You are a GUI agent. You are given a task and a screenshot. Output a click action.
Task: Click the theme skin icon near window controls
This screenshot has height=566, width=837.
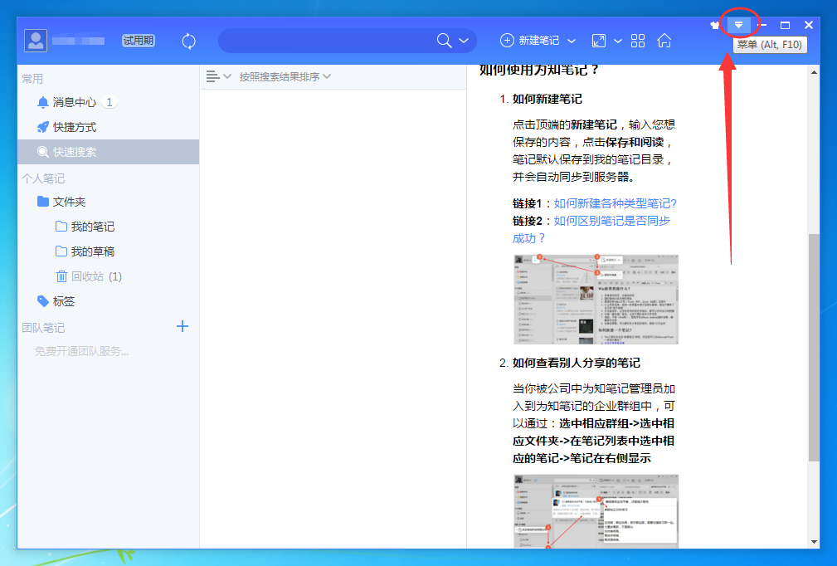coord(714,25)
